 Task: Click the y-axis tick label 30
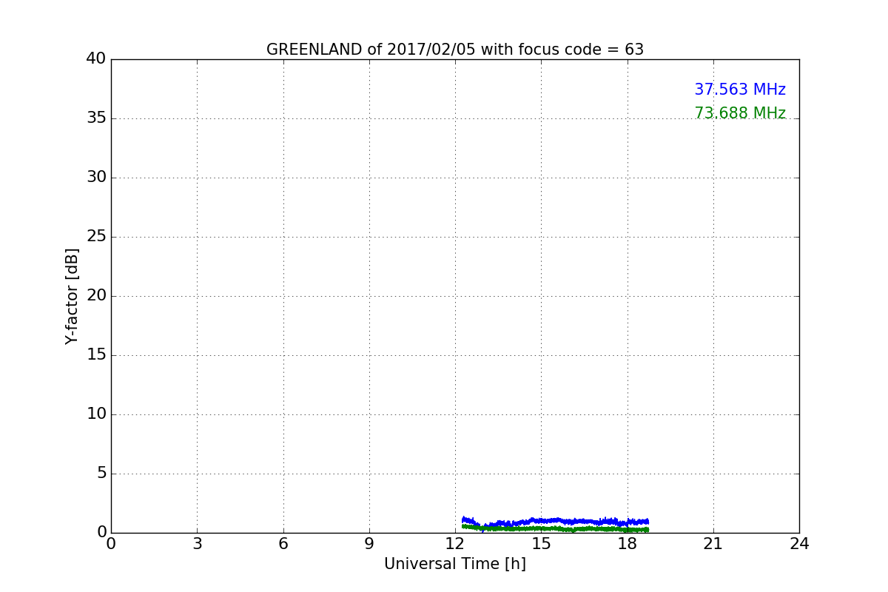click(x=96, y=178)
